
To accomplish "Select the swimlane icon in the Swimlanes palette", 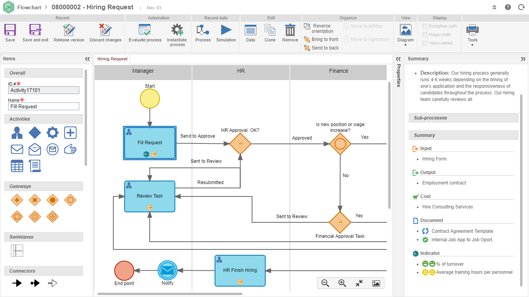I will click(x=17, y=250).
